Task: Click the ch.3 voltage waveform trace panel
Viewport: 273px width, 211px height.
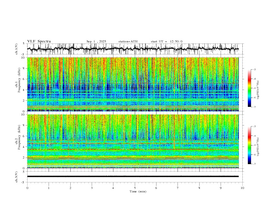Action: (x=135, y=177)
